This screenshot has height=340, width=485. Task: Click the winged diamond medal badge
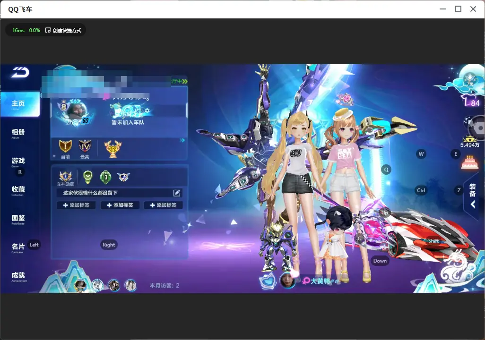tap(123, 177)
